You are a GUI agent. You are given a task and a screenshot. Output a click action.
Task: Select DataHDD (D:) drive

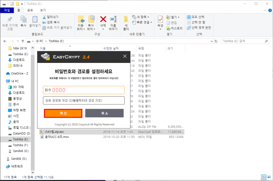(19, 134)
